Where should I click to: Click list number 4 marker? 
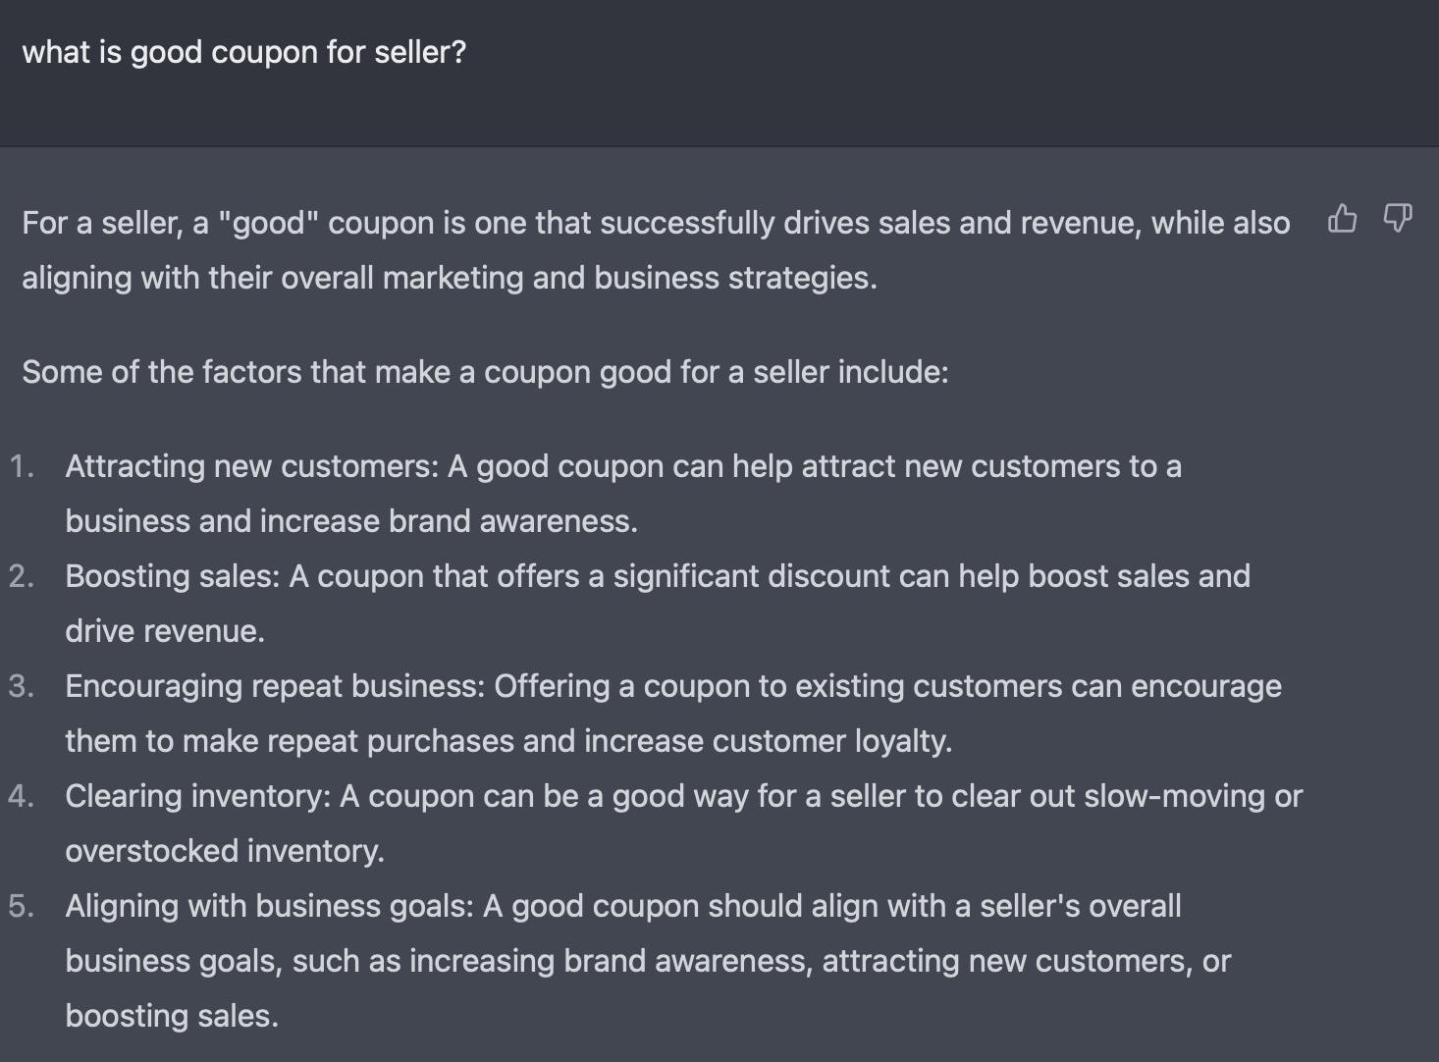point(22,796)
